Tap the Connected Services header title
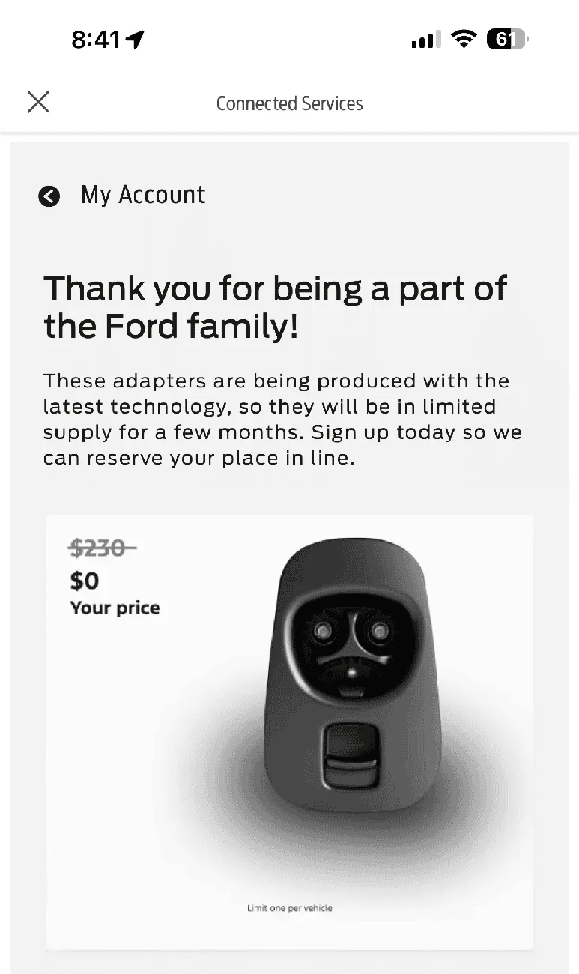The width and height of the screenshot is (579, 974). 289,103
